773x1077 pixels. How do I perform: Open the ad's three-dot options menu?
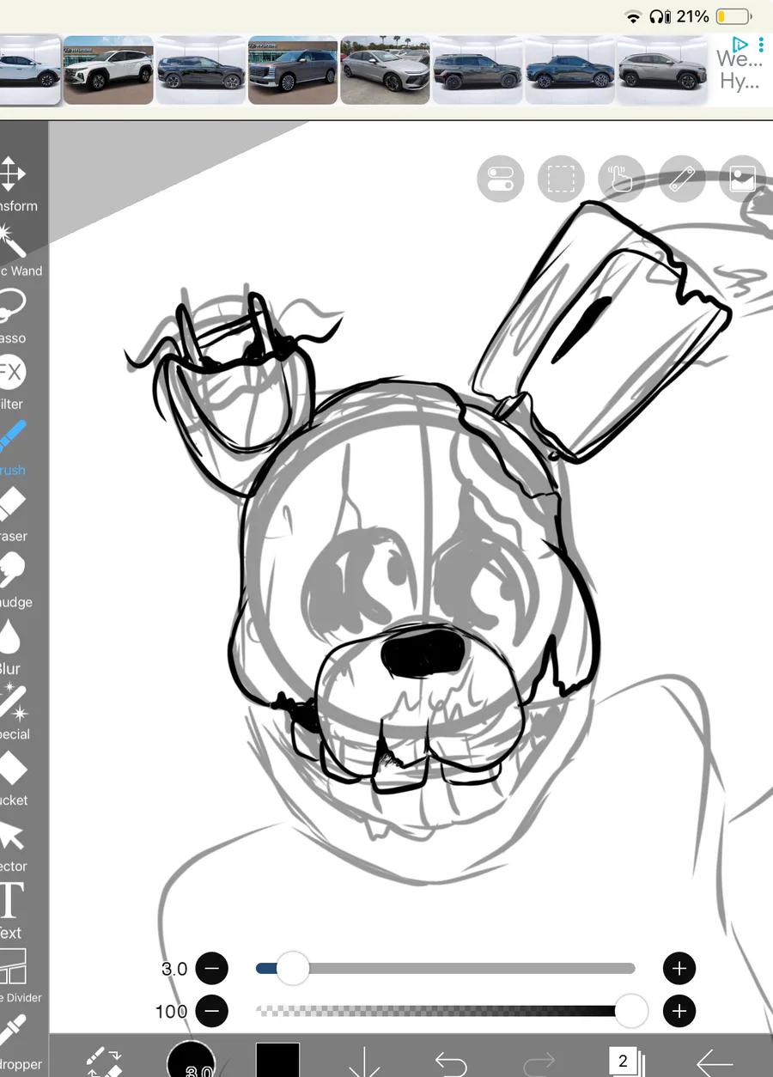point(761,43)
